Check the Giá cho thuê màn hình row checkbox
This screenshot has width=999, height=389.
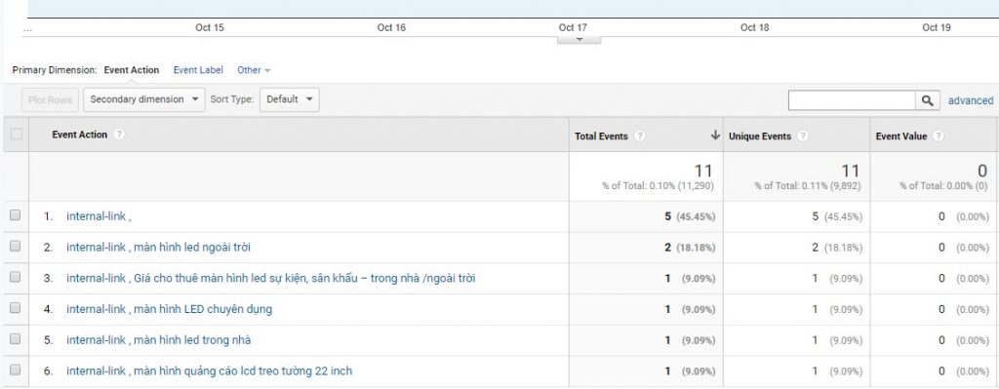[x=16, y=277]
